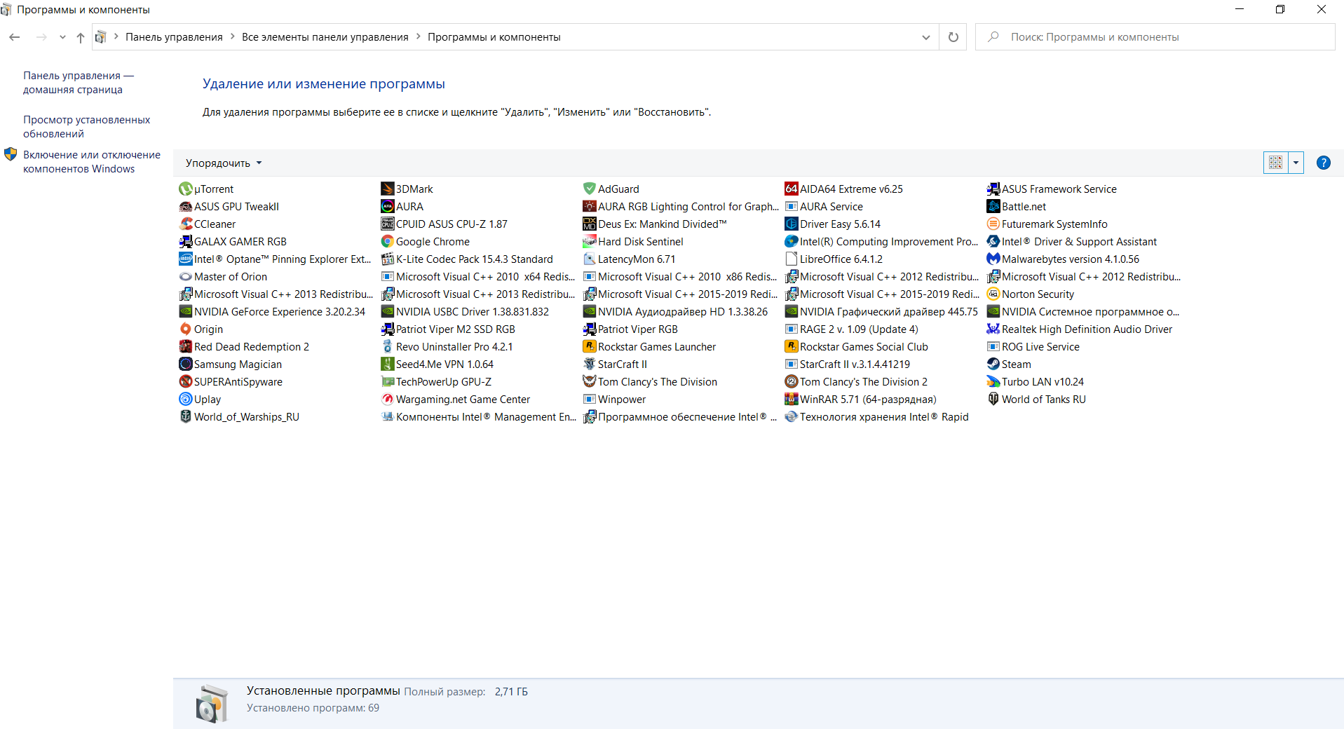Open recent locations dropdown near navigation arrows
This screenshot has height=729, width=1344.
(62, 37)
